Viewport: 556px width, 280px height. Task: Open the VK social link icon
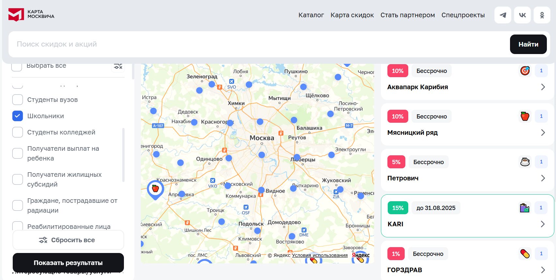(522, 15)
